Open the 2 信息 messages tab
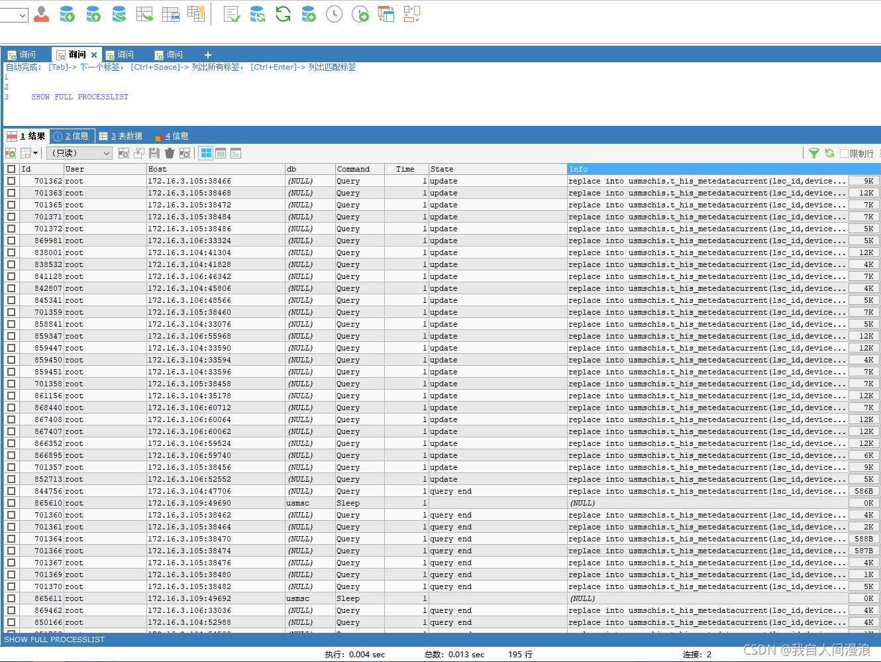The height and width of the screenshot is (662, 881). click(71, 136)
